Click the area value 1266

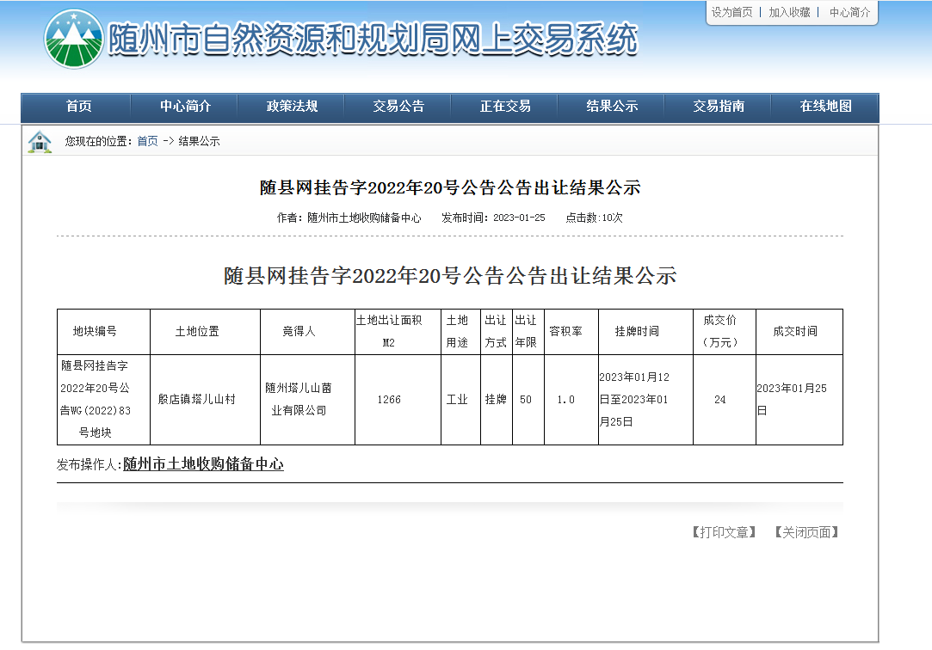pyautogui.click(x=389, y=400)
